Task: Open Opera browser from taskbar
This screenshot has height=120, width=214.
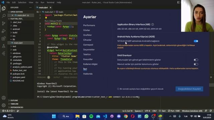Action: [133, 116]
